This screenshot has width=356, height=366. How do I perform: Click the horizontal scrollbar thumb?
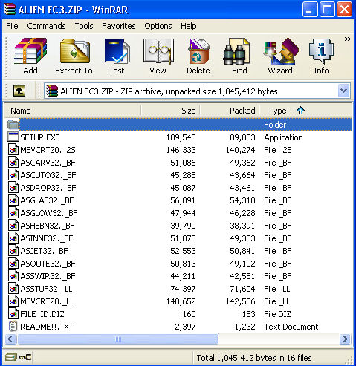point(118,339)
